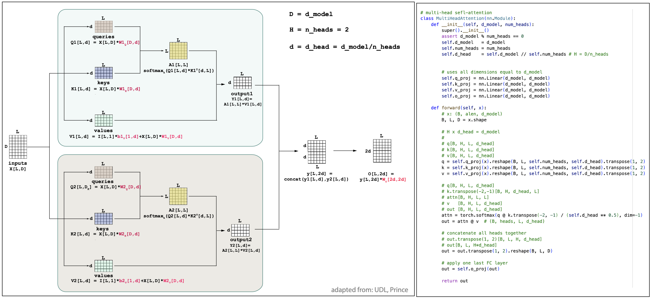652x299 pixels.
Task: Click head 2 keys blue matrix
Action: (x=104, y=219)
